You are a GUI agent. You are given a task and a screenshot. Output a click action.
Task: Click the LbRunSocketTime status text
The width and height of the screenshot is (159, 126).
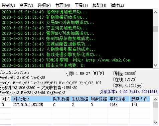[x=15, y=72]
